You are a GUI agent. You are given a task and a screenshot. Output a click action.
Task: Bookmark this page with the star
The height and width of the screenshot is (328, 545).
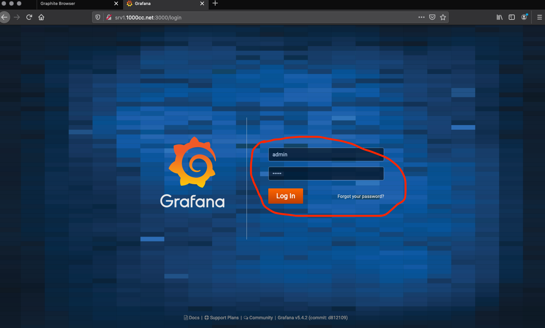443,17
